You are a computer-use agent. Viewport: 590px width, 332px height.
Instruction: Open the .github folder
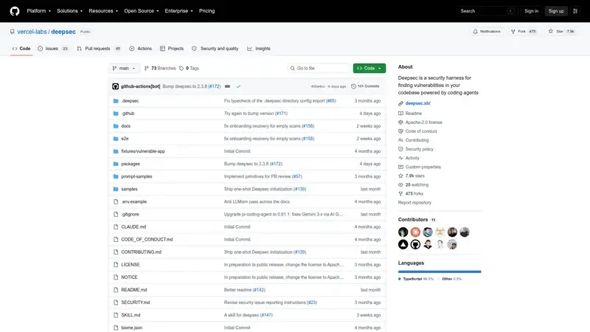point(128,114)
